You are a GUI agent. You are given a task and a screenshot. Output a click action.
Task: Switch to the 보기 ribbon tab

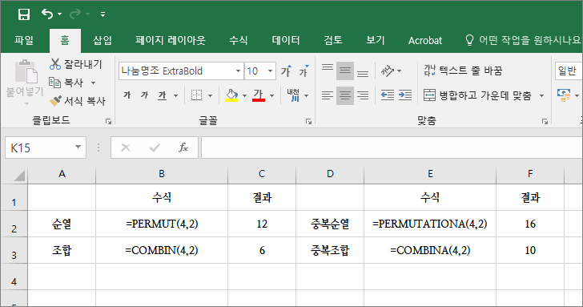(x=375, y=40)
